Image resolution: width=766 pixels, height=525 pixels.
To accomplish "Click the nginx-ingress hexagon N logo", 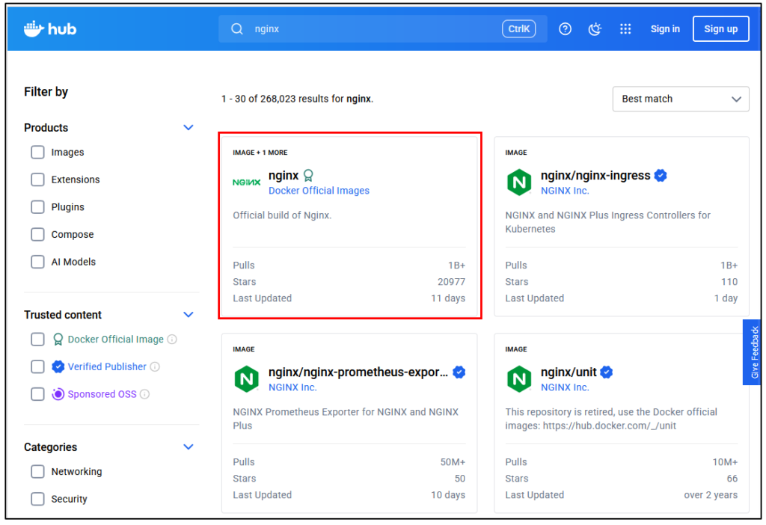I will click(518, 182).
